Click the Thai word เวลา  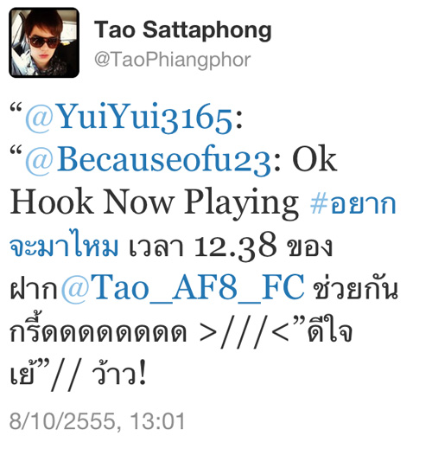[156, 247]
